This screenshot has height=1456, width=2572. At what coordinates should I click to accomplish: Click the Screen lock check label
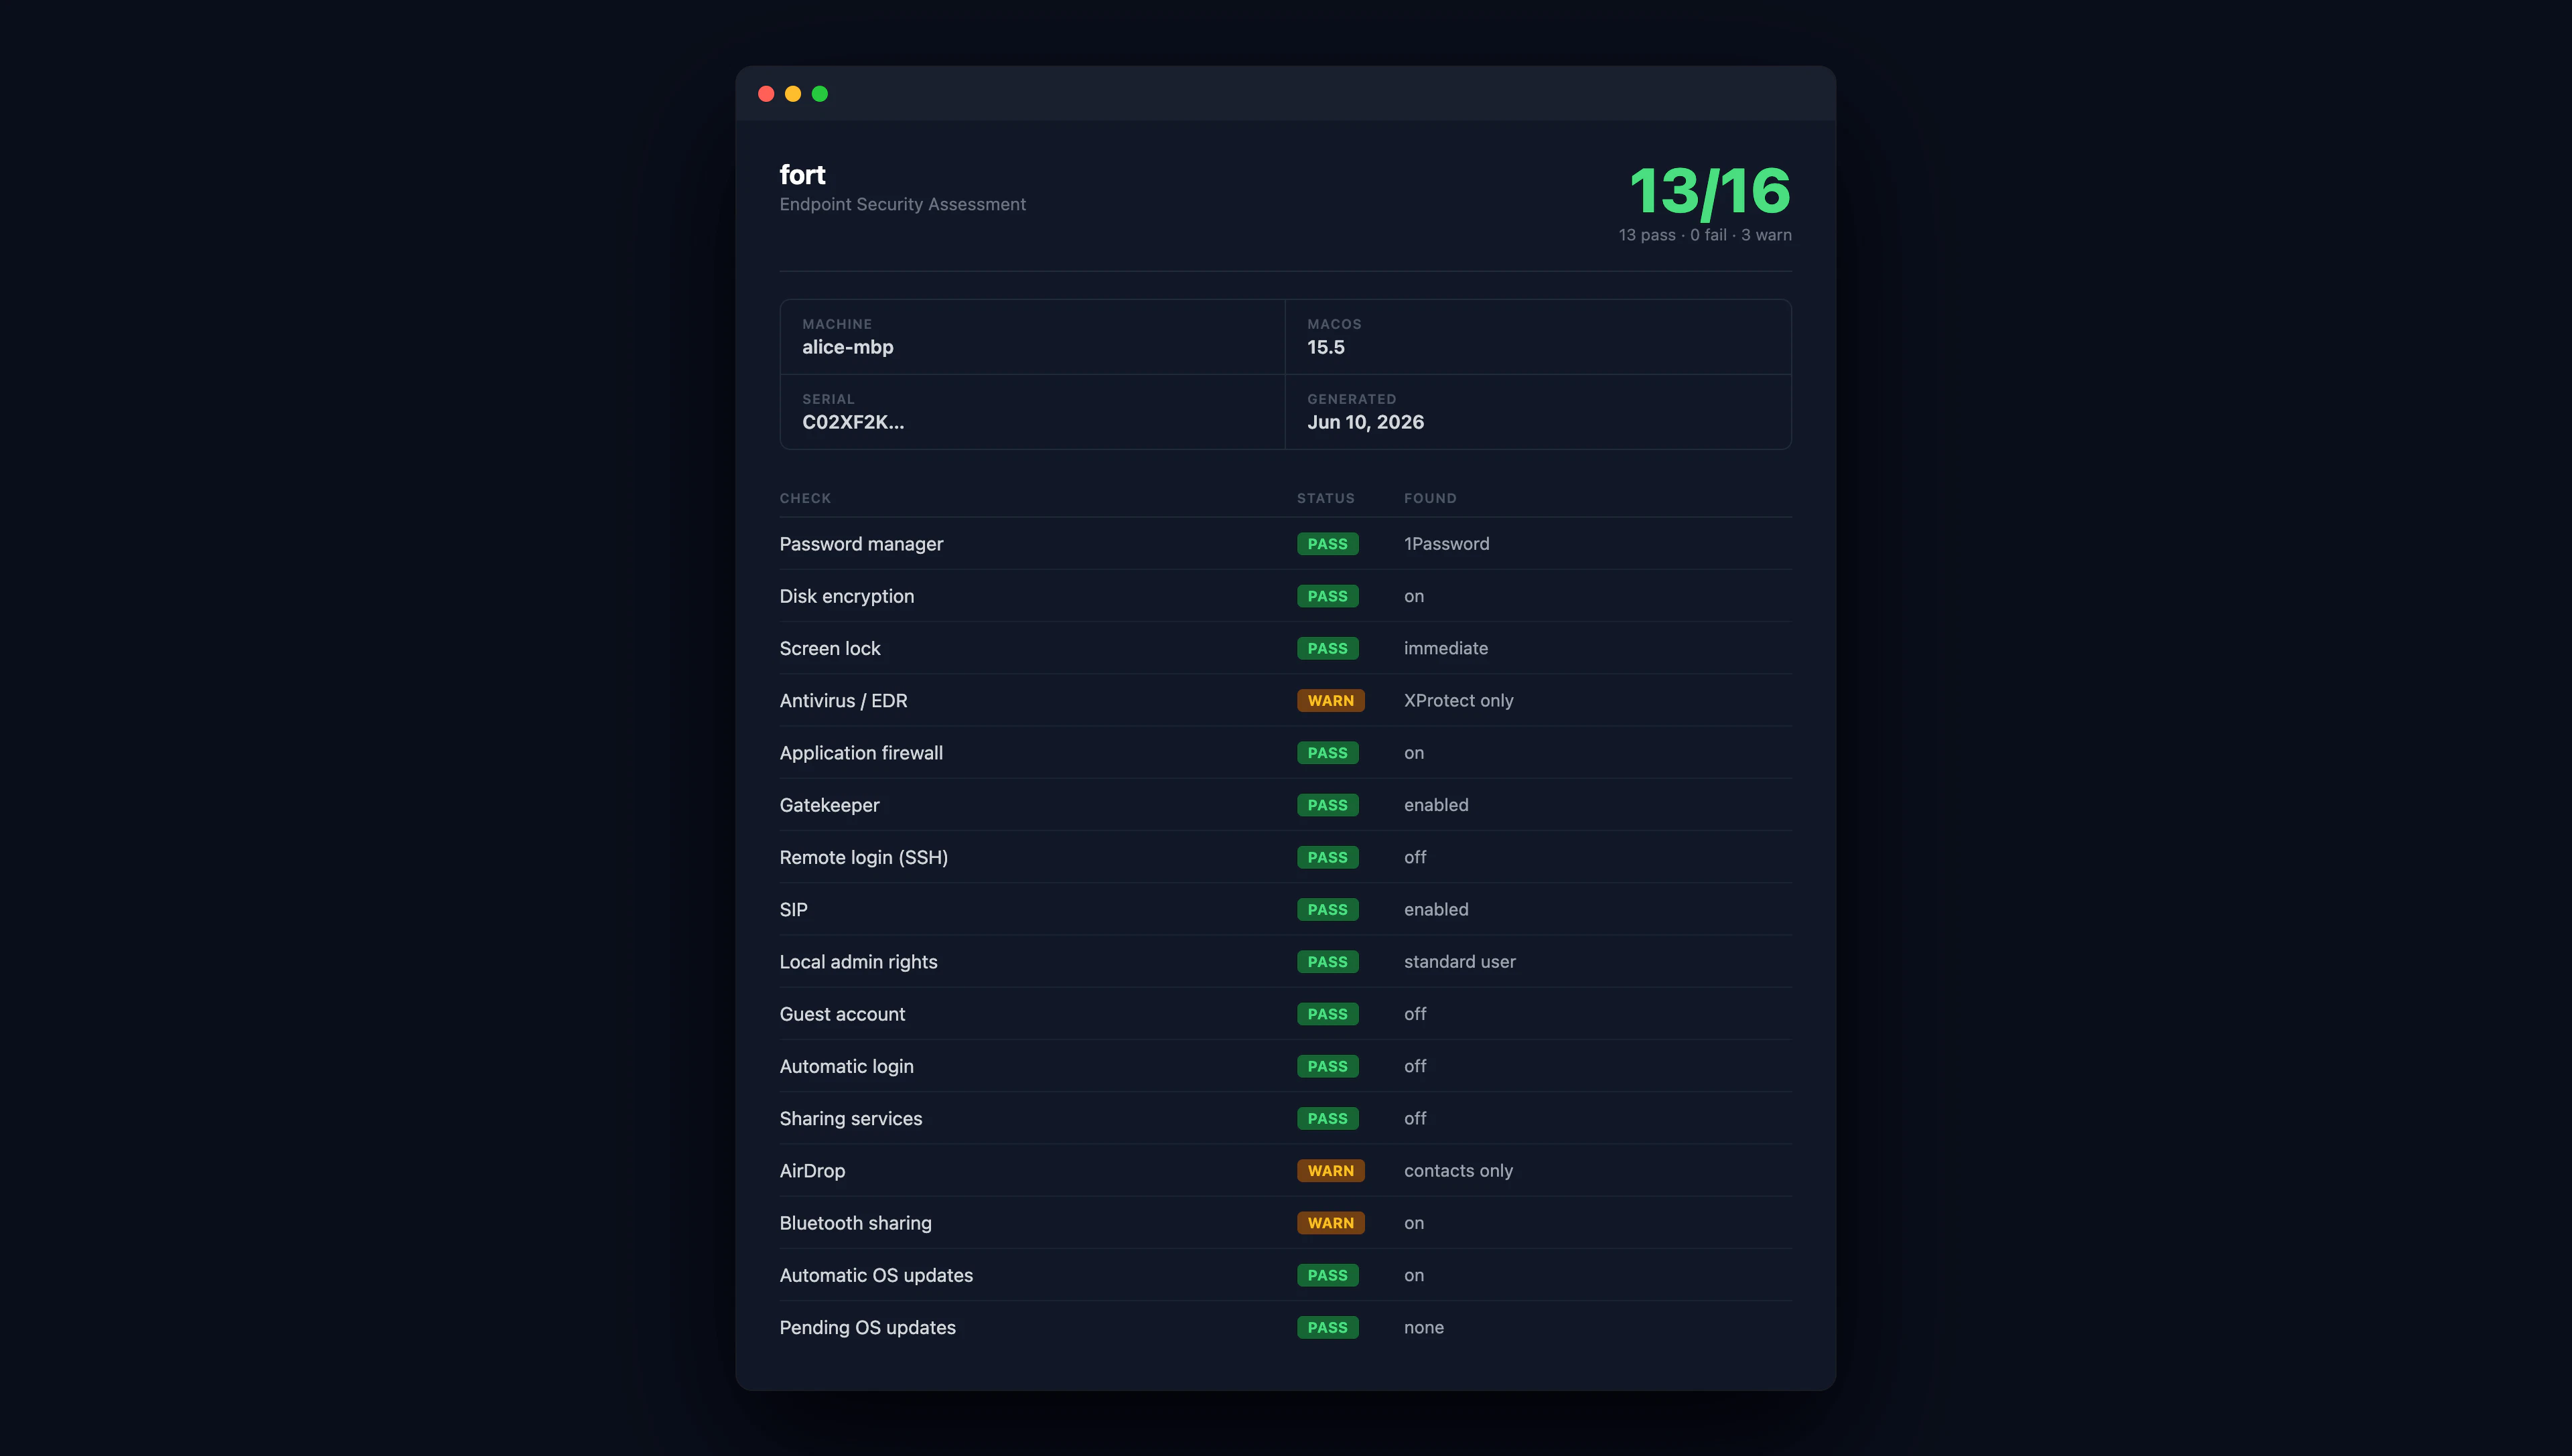(x=829, y=648)
